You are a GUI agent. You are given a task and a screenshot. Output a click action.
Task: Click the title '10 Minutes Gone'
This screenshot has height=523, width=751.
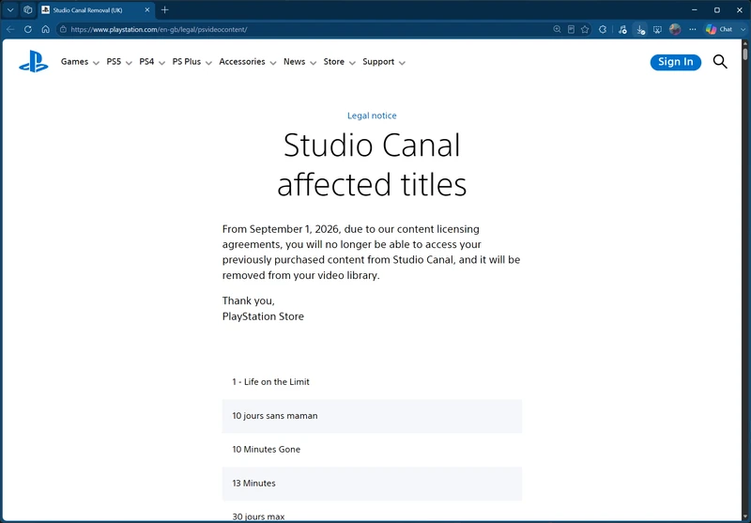coord(266,449)
